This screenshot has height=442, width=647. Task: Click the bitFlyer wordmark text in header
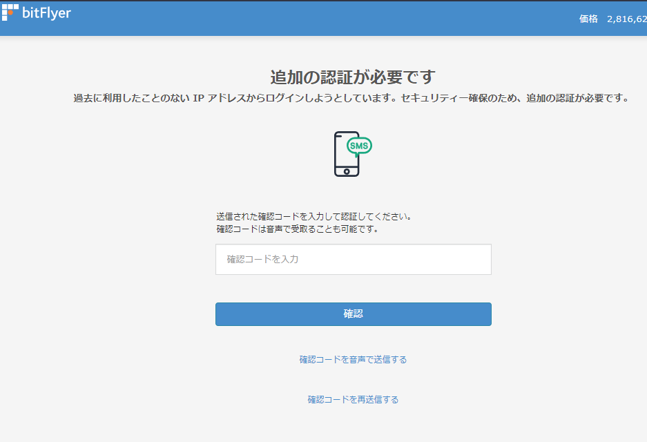click(46, 12)
